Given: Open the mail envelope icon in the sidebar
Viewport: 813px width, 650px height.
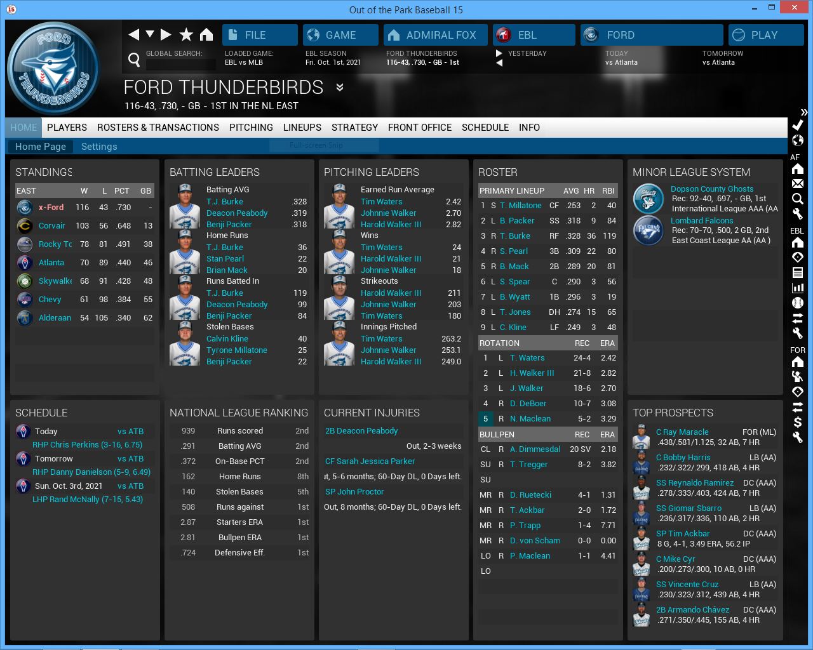Looking at the screenshot, I should click(x=798, y=183).
